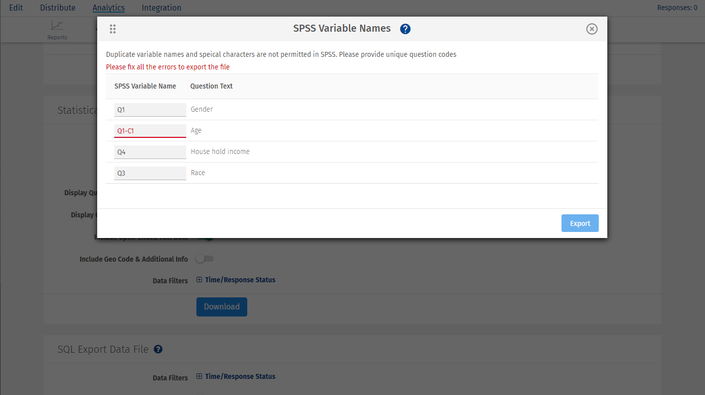705x395 pixels.
Task: Toggle Include Geo Code & Additional Info
Action: 204,259
